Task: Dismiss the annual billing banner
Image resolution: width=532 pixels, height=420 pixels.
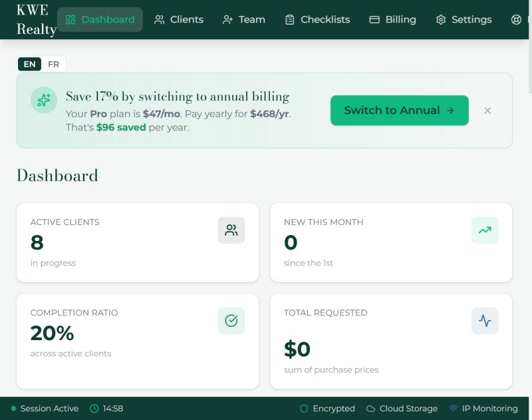Action: click(x=487, y=110)
